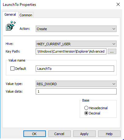Click the HKEY_CURRENT_USER hive selection text
Viewport: 124px width, 140px height.
pos(54,44)
